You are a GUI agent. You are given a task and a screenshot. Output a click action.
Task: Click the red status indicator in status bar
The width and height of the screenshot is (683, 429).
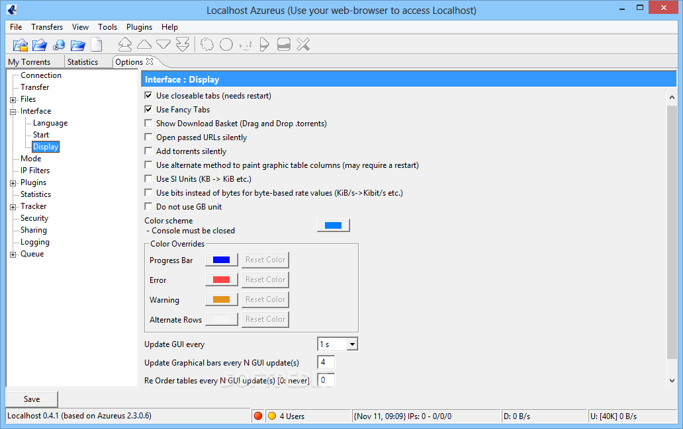point(258,416)
